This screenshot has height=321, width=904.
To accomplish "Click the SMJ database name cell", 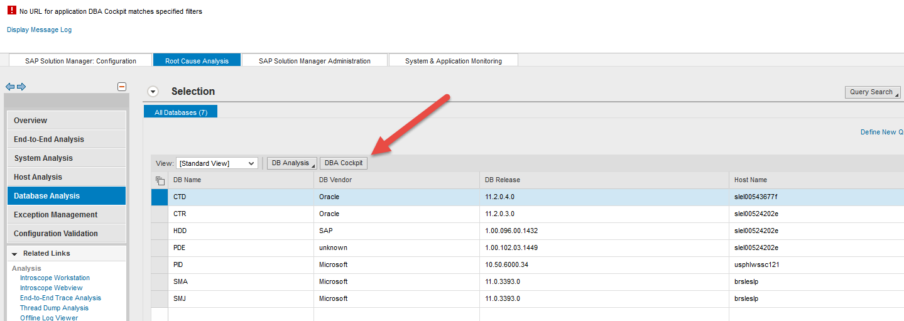I will (241, 299).
